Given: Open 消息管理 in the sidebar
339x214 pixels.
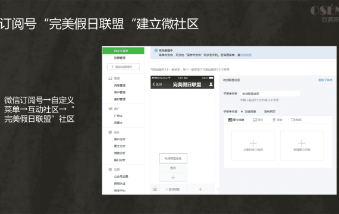Looking at the screenshot, I should 120,86.
